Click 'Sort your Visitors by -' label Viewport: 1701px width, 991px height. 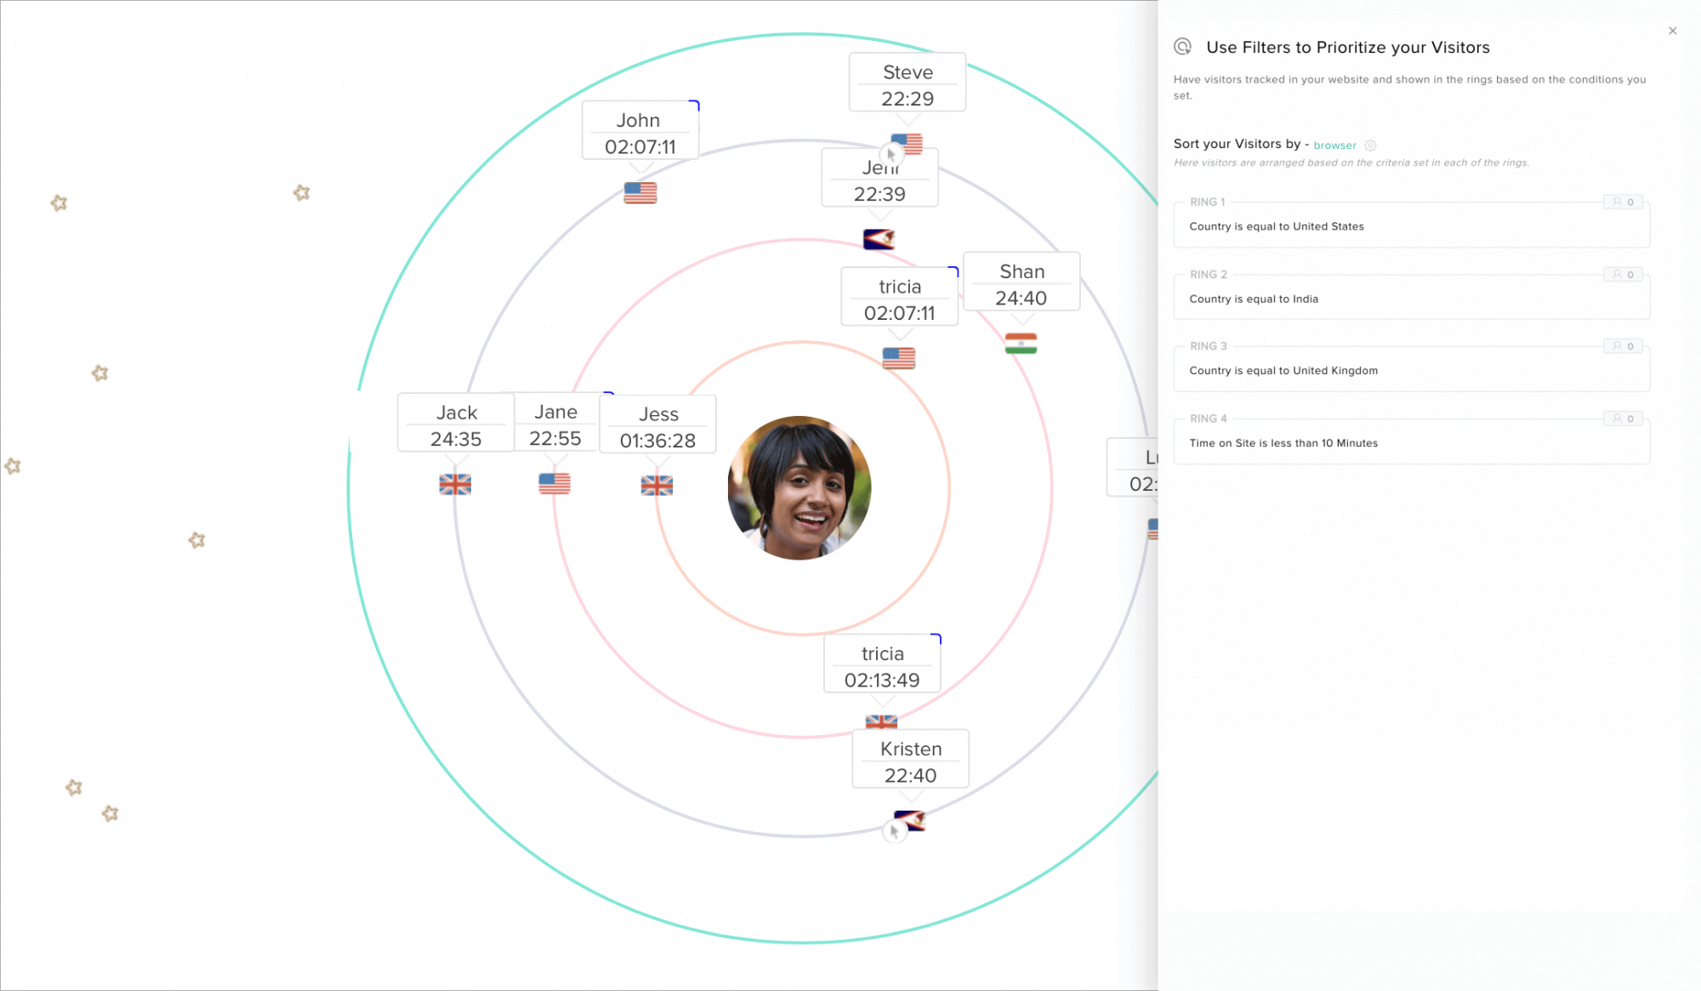(x=1241, y=144)
